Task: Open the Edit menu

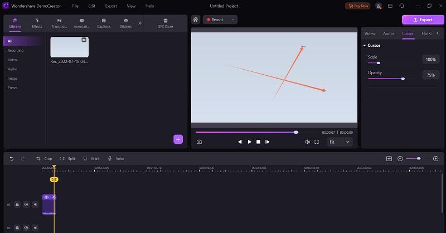Action: click(x=91, y=6)
